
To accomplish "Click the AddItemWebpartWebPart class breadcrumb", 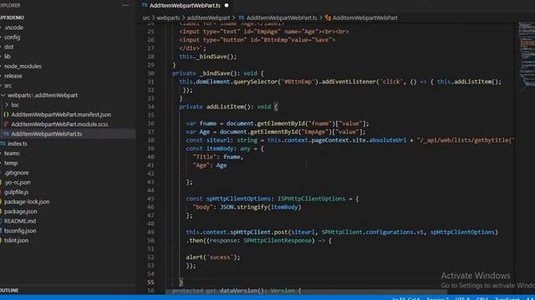I will point(364,17).
